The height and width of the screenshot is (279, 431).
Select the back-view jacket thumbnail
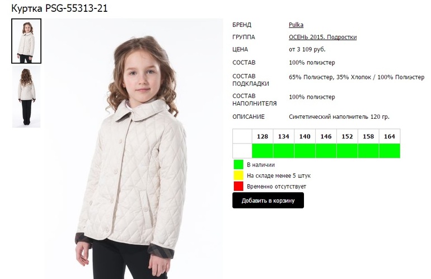pos(26,96)
